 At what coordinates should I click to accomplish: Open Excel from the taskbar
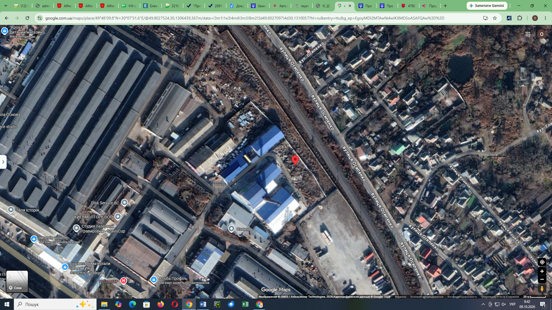(245, 304)
